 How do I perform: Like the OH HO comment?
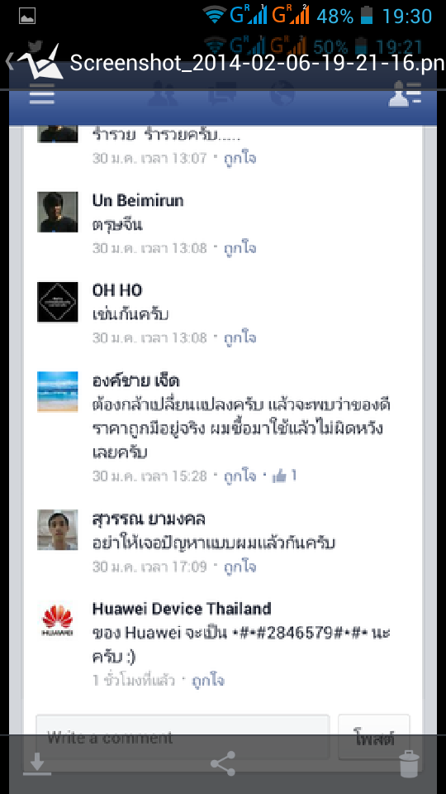[240, 337]
